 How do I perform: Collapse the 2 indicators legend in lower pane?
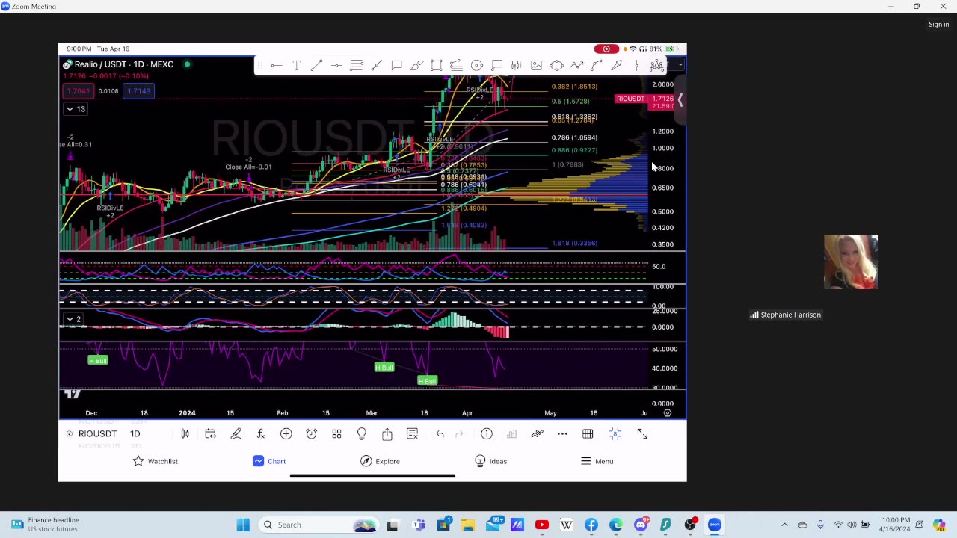73,319
